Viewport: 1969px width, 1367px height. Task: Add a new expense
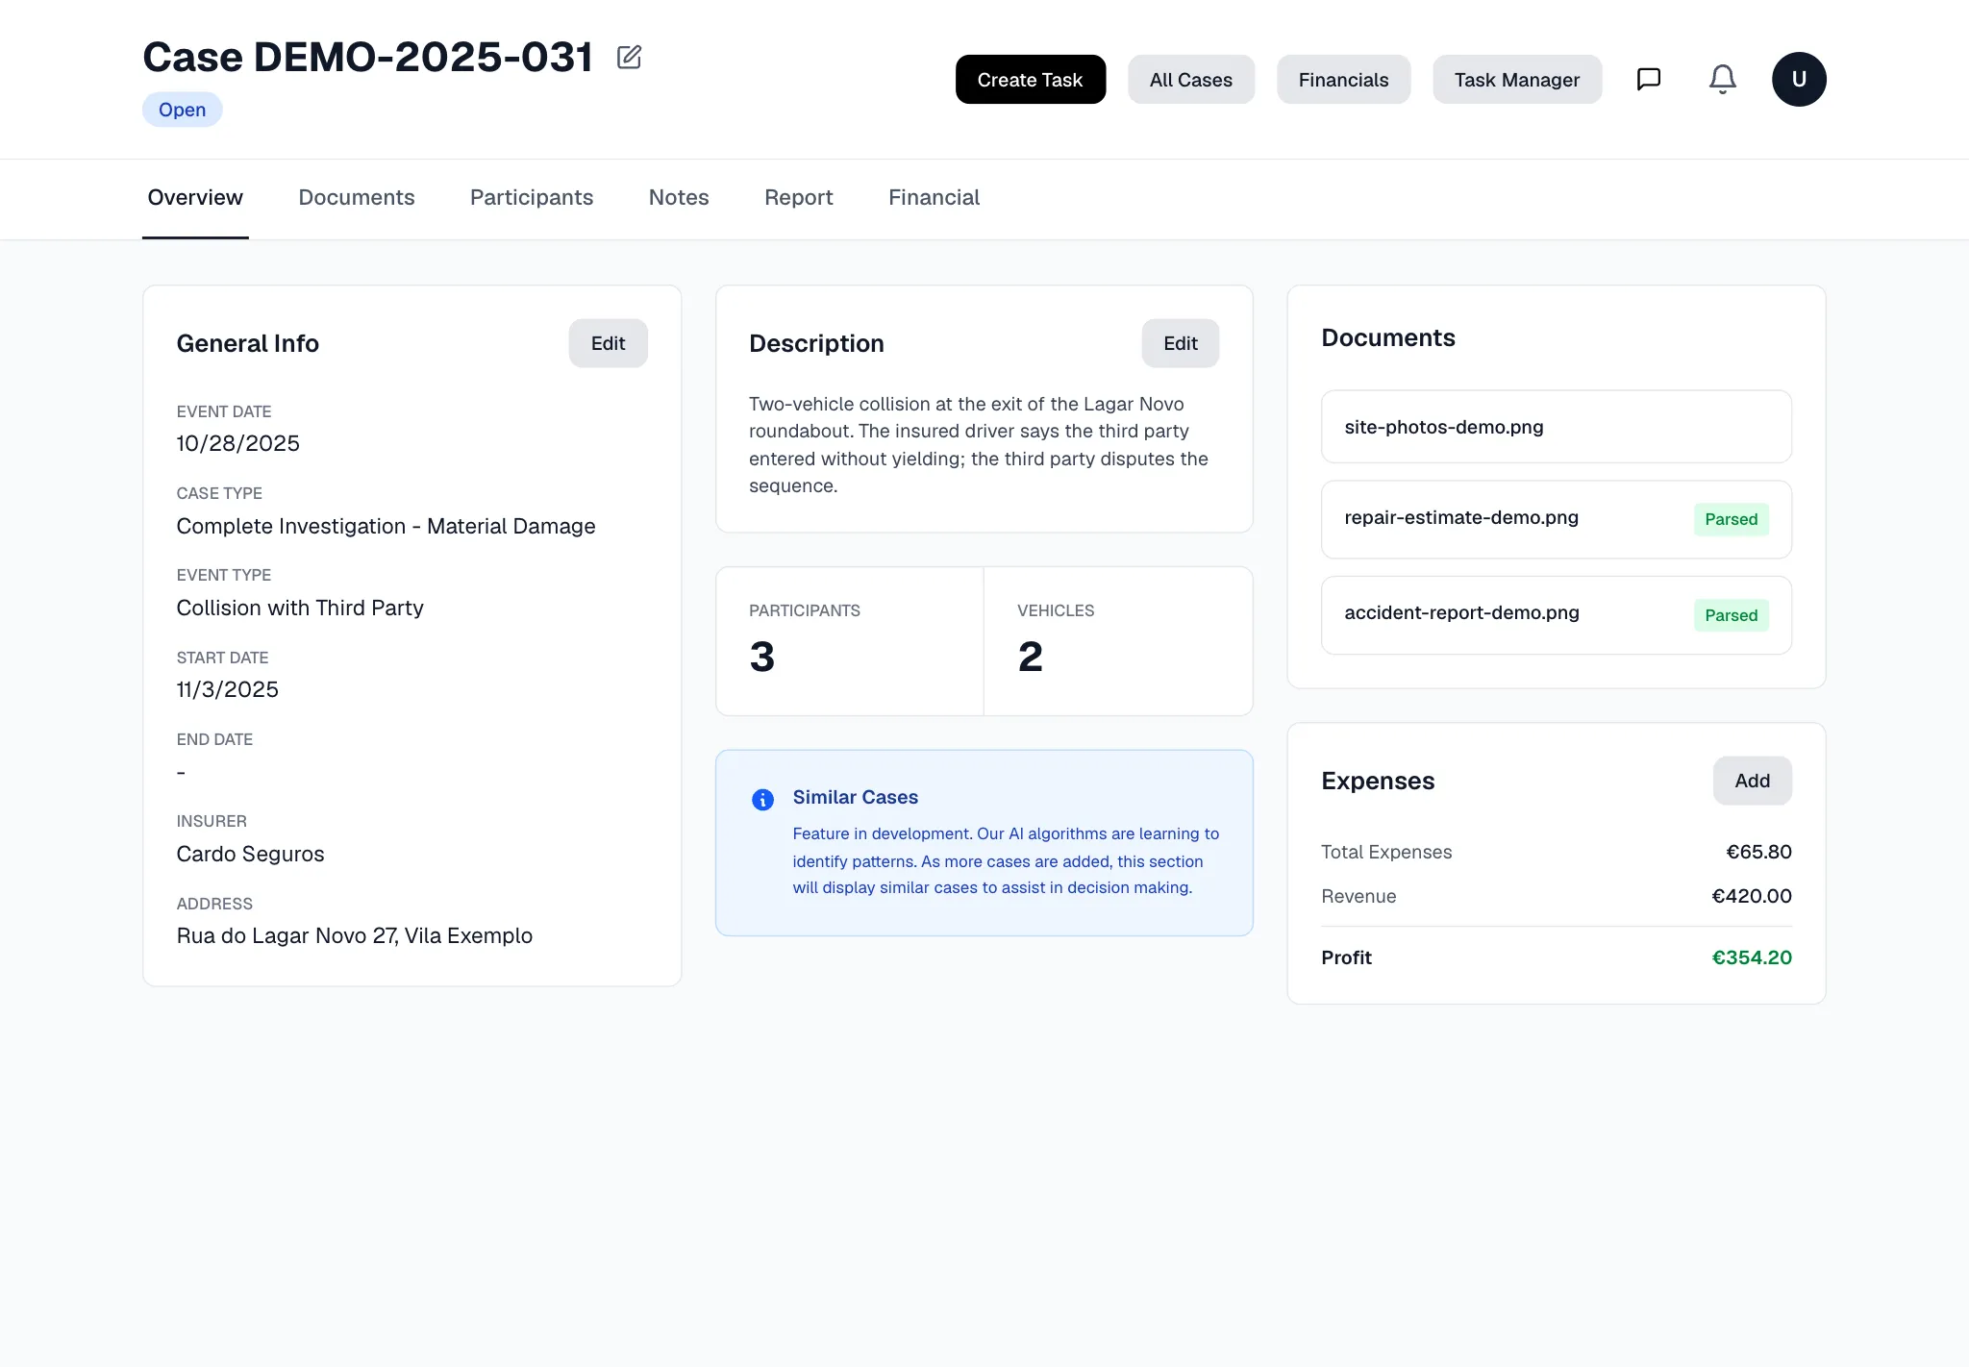pos(1752,781)
